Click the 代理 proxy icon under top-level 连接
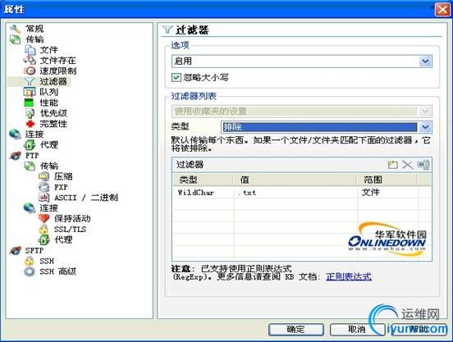The height and width of the screenshot is (342, 453). (x=30, y=145)
